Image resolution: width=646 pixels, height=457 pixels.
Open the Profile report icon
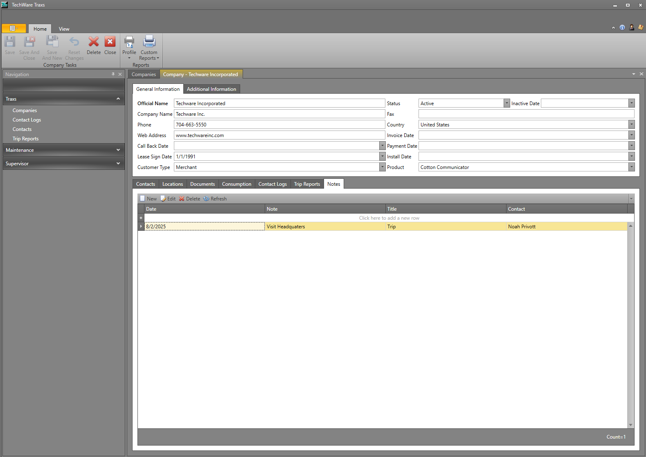tap(129, 42)
